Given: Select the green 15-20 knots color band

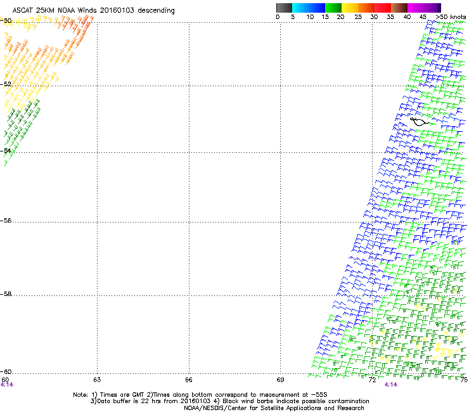Looking at the screenshot, I should coord(333,8).
